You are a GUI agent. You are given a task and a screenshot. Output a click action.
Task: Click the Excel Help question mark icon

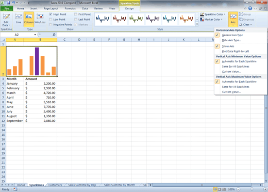click(250, 8)
